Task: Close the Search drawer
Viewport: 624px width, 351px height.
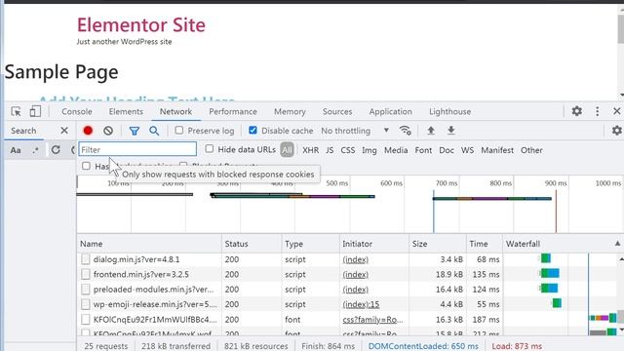Action: [x=64, y=131]
